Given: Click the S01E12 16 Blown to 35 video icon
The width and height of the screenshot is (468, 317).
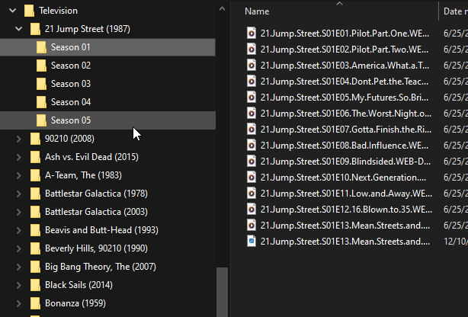Looking at the screenshot, I should click(252, 210).
